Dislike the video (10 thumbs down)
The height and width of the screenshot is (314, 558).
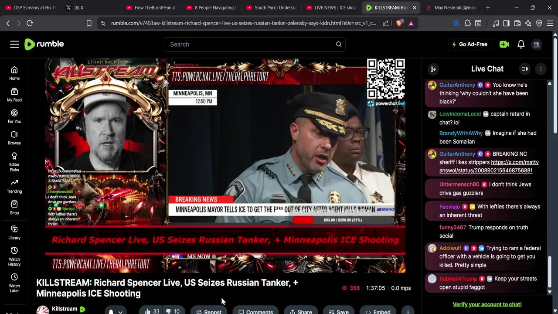coord(173,311)
